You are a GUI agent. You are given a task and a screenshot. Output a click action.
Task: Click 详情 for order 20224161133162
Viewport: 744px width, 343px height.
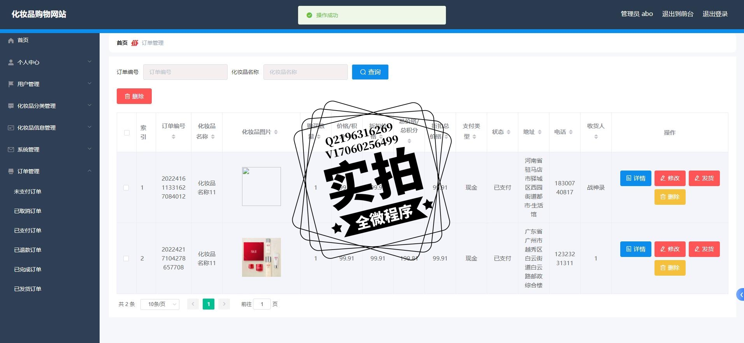(x=636, y=178)
